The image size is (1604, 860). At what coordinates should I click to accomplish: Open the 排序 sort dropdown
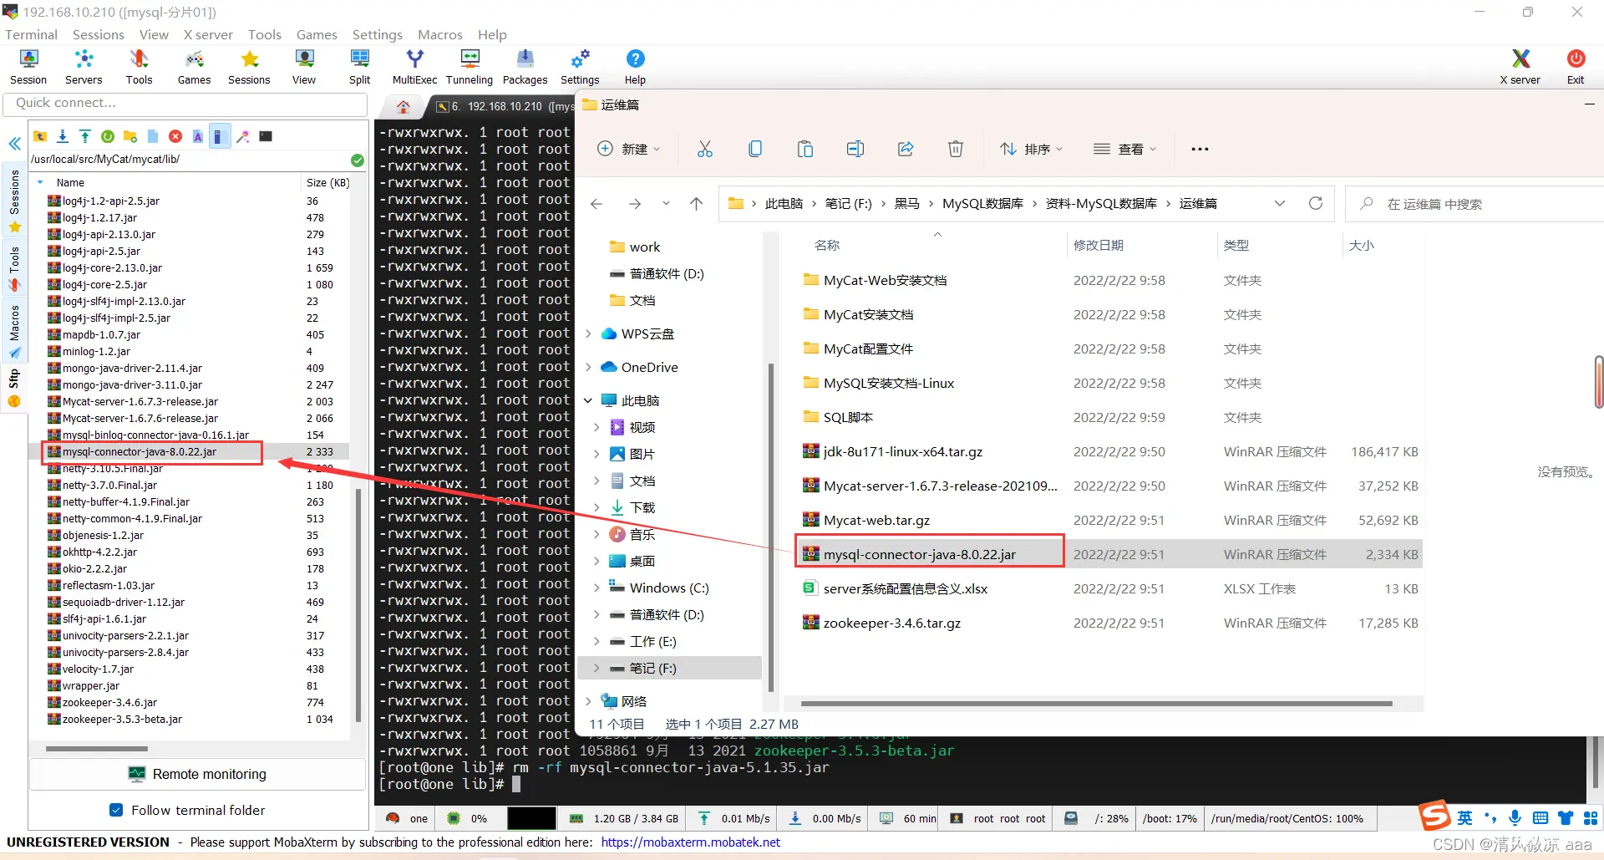(x=1032, y=149)
